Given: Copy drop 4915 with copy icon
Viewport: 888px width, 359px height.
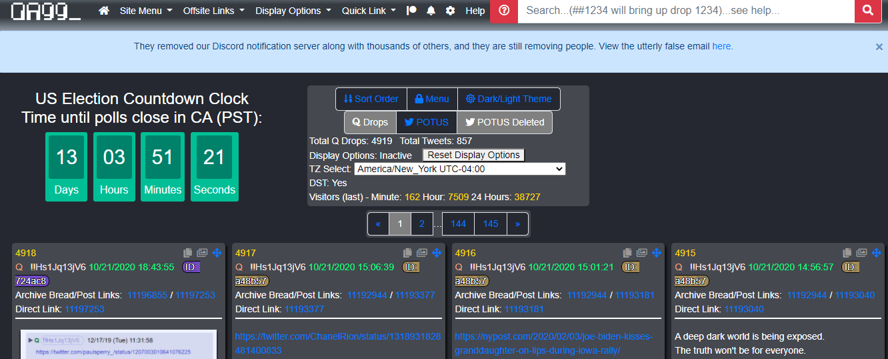Looking at the screenshot, I should pos(847,253).
